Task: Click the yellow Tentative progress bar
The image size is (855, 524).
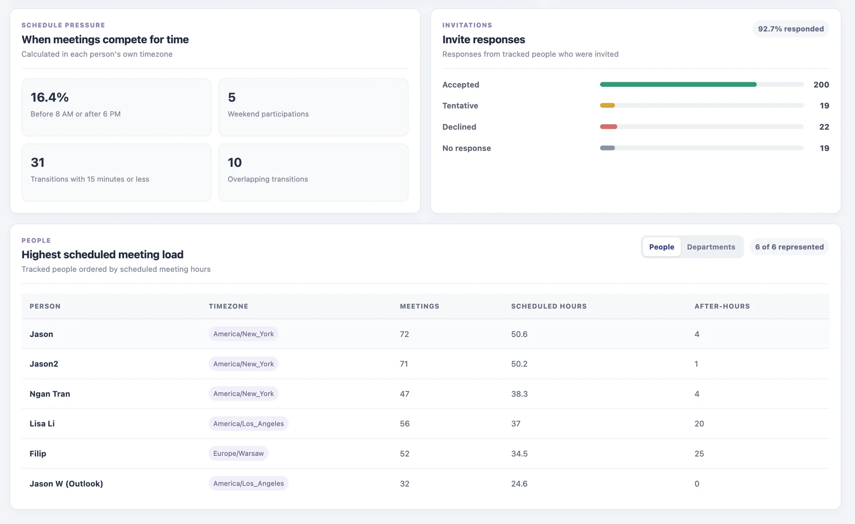Action: (x=701, y=106)
